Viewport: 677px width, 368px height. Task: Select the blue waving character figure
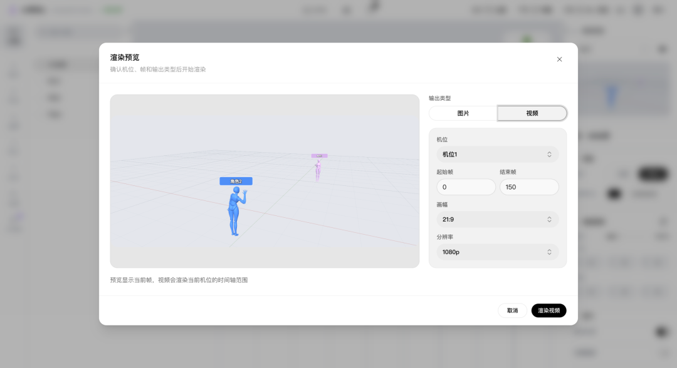pos(236,211)
